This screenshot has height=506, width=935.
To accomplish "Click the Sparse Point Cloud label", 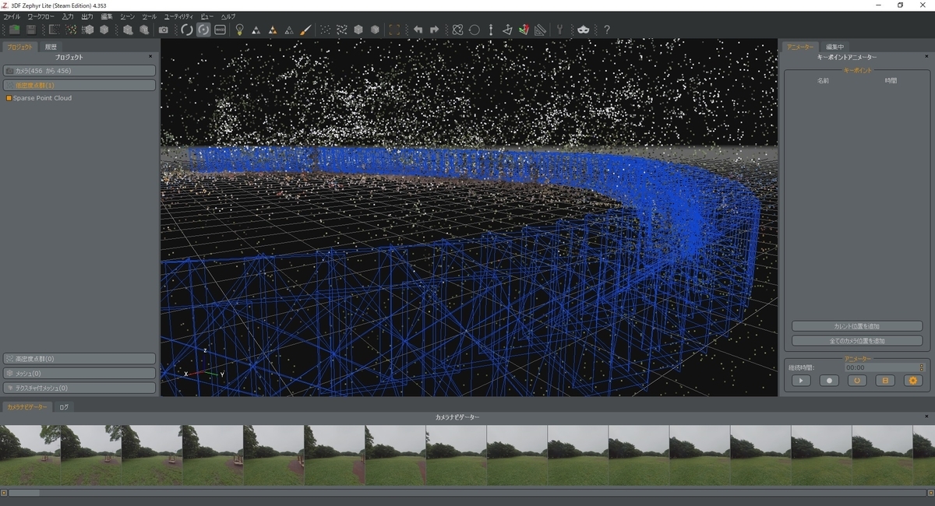I will (x=42, y=98).
